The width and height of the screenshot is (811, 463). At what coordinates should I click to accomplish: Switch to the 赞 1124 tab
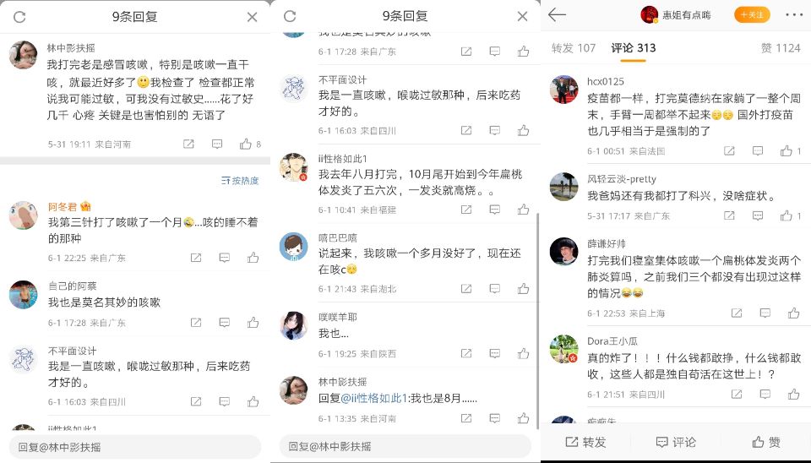tap(781, 48)
